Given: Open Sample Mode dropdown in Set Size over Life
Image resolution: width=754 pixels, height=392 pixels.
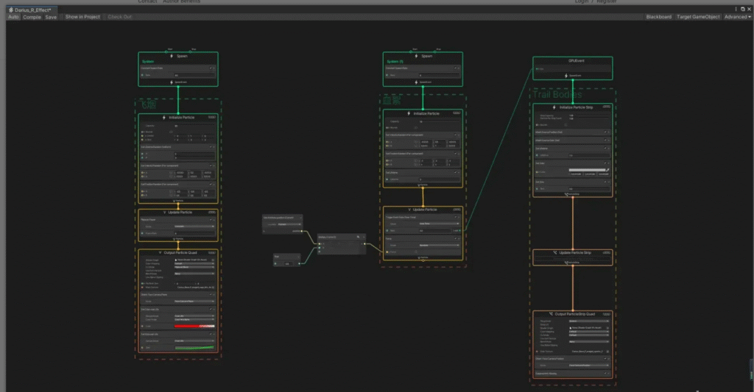Looking at the screenshot, I should [194, 341].
